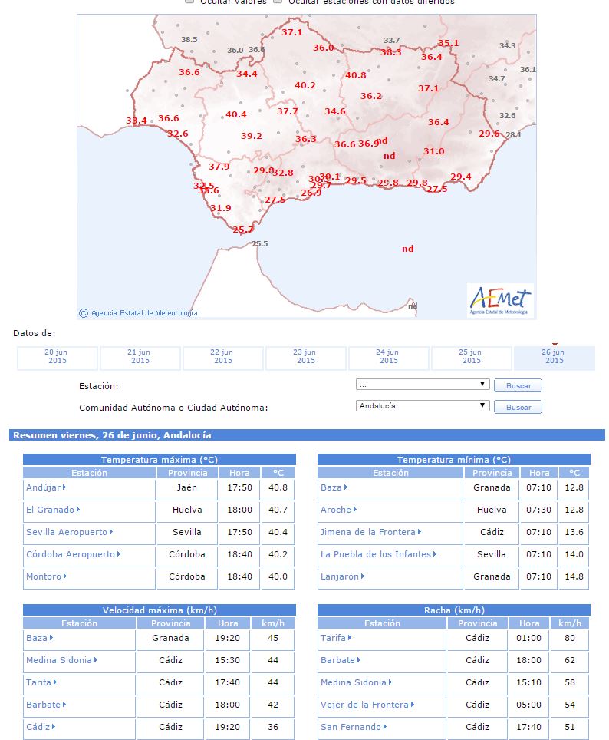
Task: Click the AEMet logo on the map
Action: point(500,301)
